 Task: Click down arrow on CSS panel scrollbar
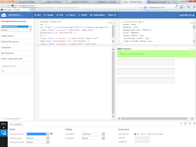pos(194,41)
